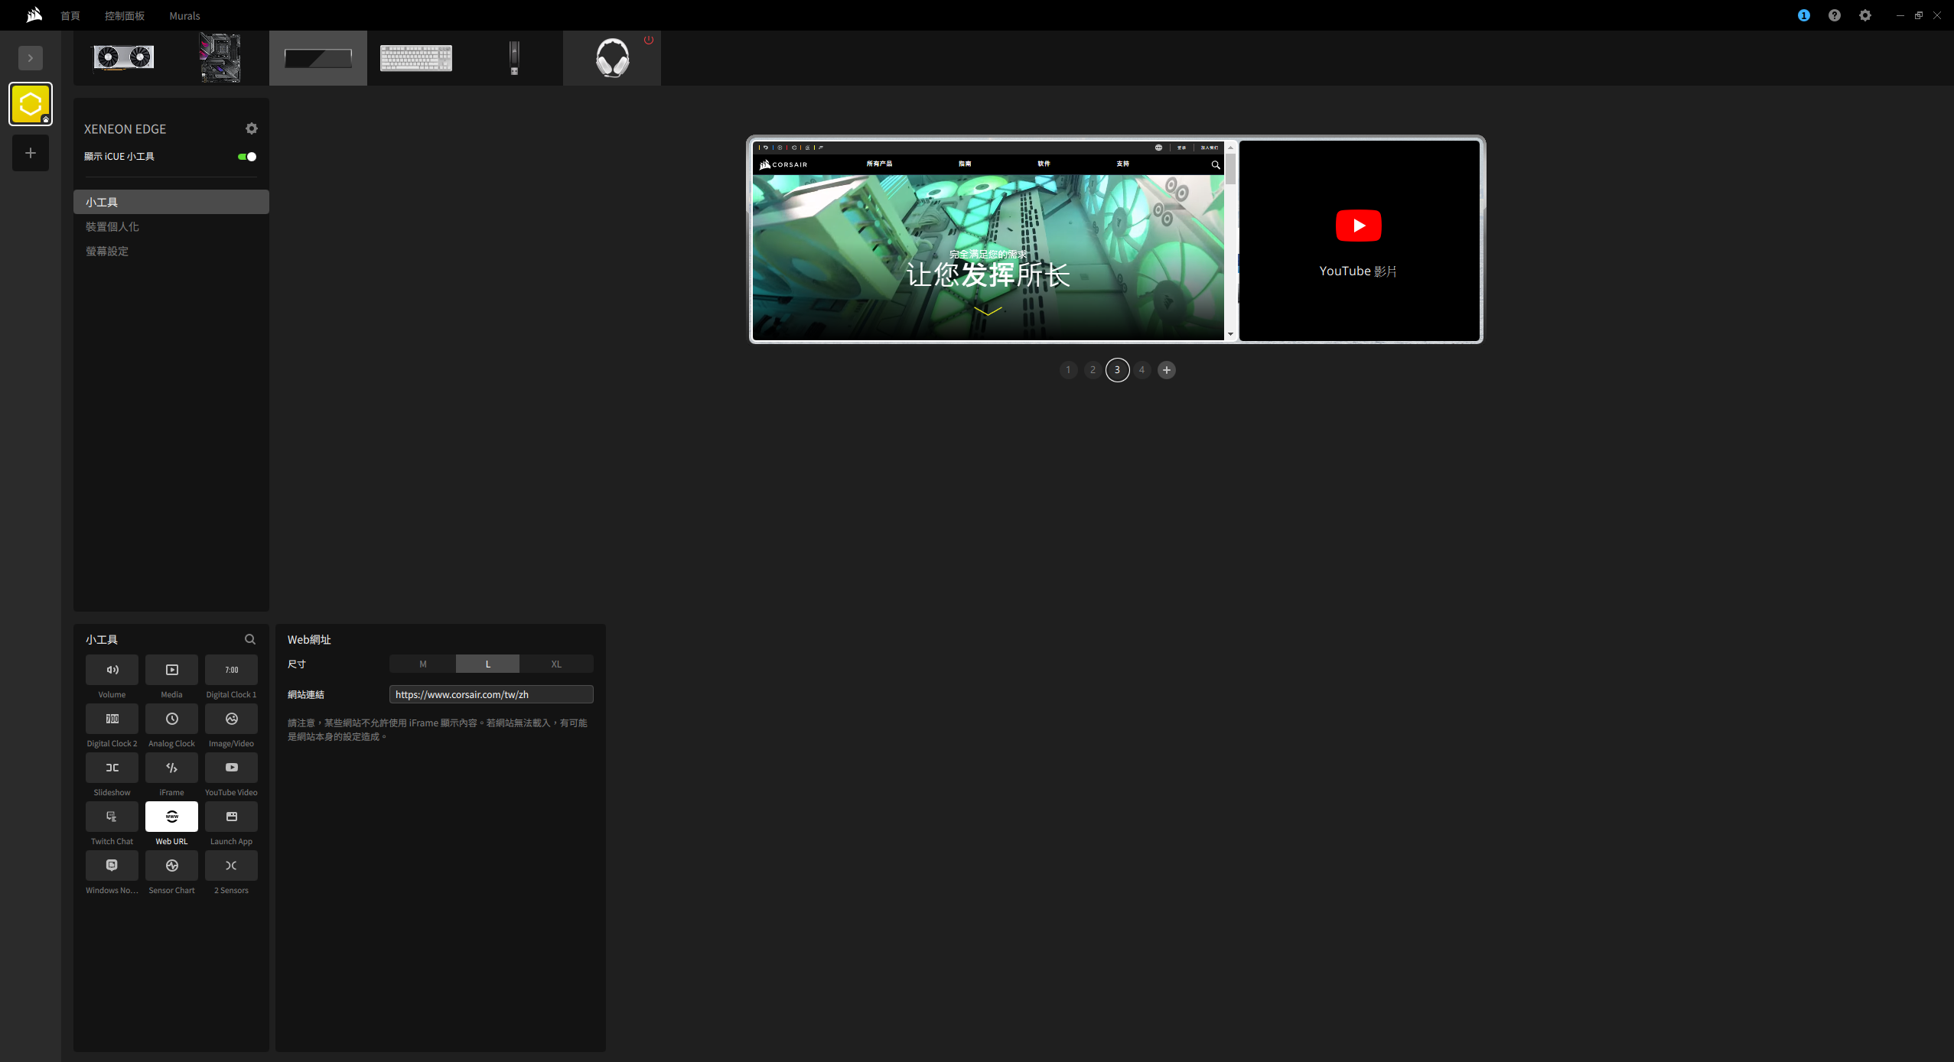Screen dimensions: 1954x1062
Task: Open the 裝置個人化 menu item
Action: pos(112,227)
